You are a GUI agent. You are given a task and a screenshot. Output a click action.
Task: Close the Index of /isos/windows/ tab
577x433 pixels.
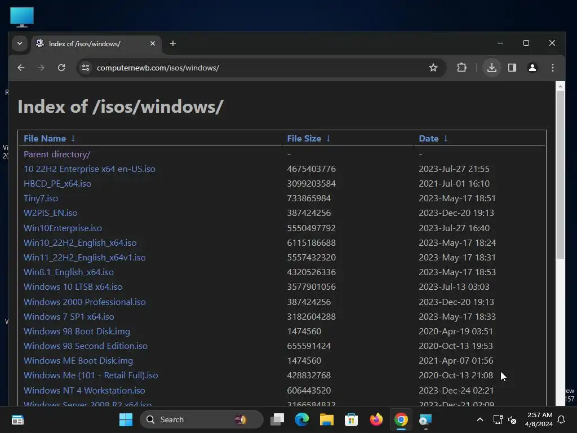click(152, 43)
